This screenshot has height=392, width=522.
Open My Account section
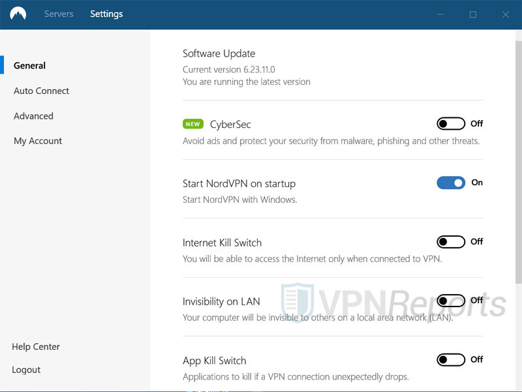(x=38, y=141)
